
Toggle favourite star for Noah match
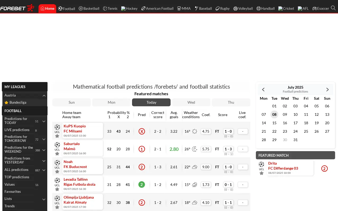coord(57,172)
